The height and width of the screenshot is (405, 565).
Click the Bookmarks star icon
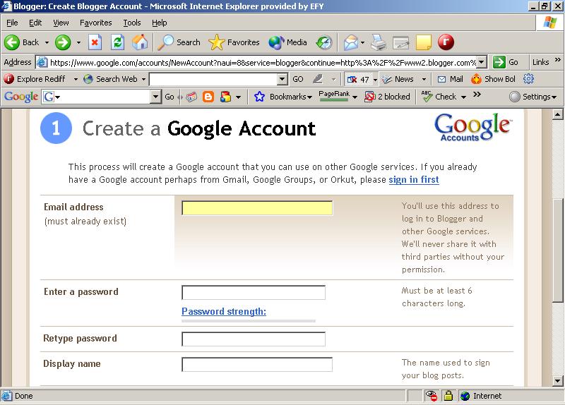pos(259,97)
